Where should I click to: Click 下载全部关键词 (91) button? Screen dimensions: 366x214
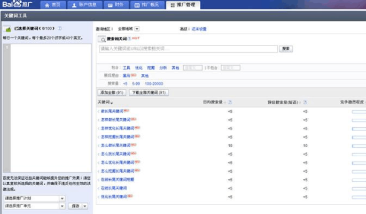tap(149, 93)
